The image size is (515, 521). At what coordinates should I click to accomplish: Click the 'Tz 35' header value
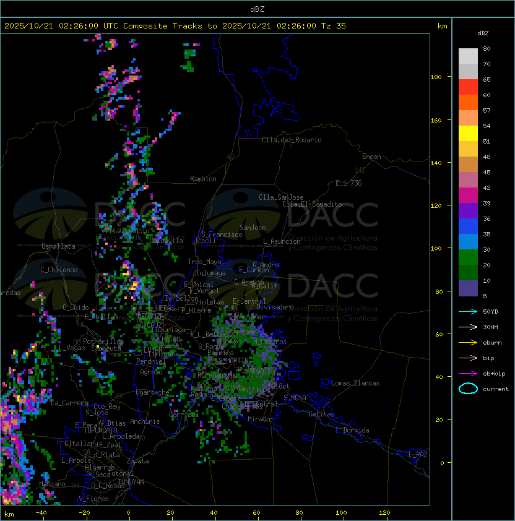[334, 26]
